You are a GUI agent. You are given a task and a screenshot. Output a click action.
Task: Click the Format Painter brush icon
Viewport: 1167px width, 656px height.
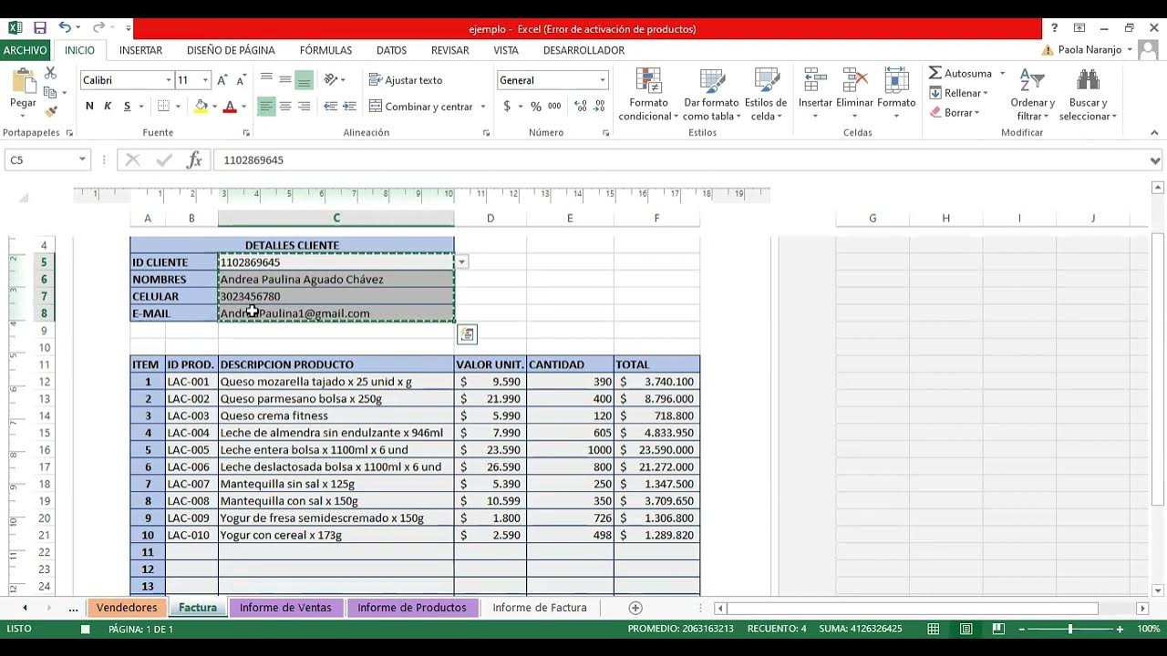(x=50, y=111)
